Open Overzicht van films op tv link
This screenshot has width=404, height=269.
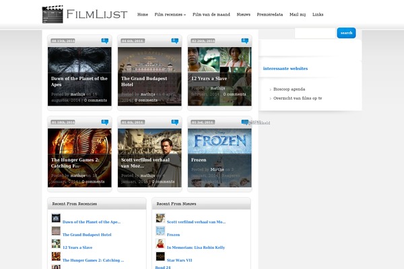click(x=298, y=98)
